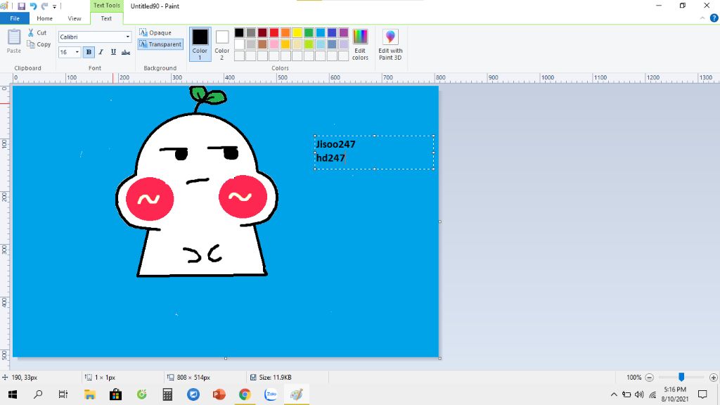The width and height of the screenshot is (720, 405).
Task: Pick the green color swatch
Action: tap(309, 32)
